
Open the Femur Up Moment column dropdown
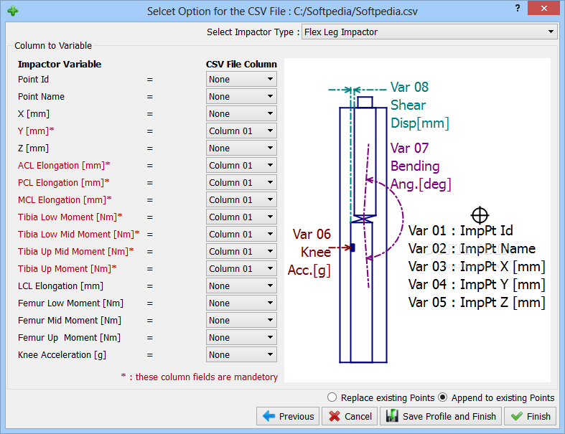(x=241, y=337)
